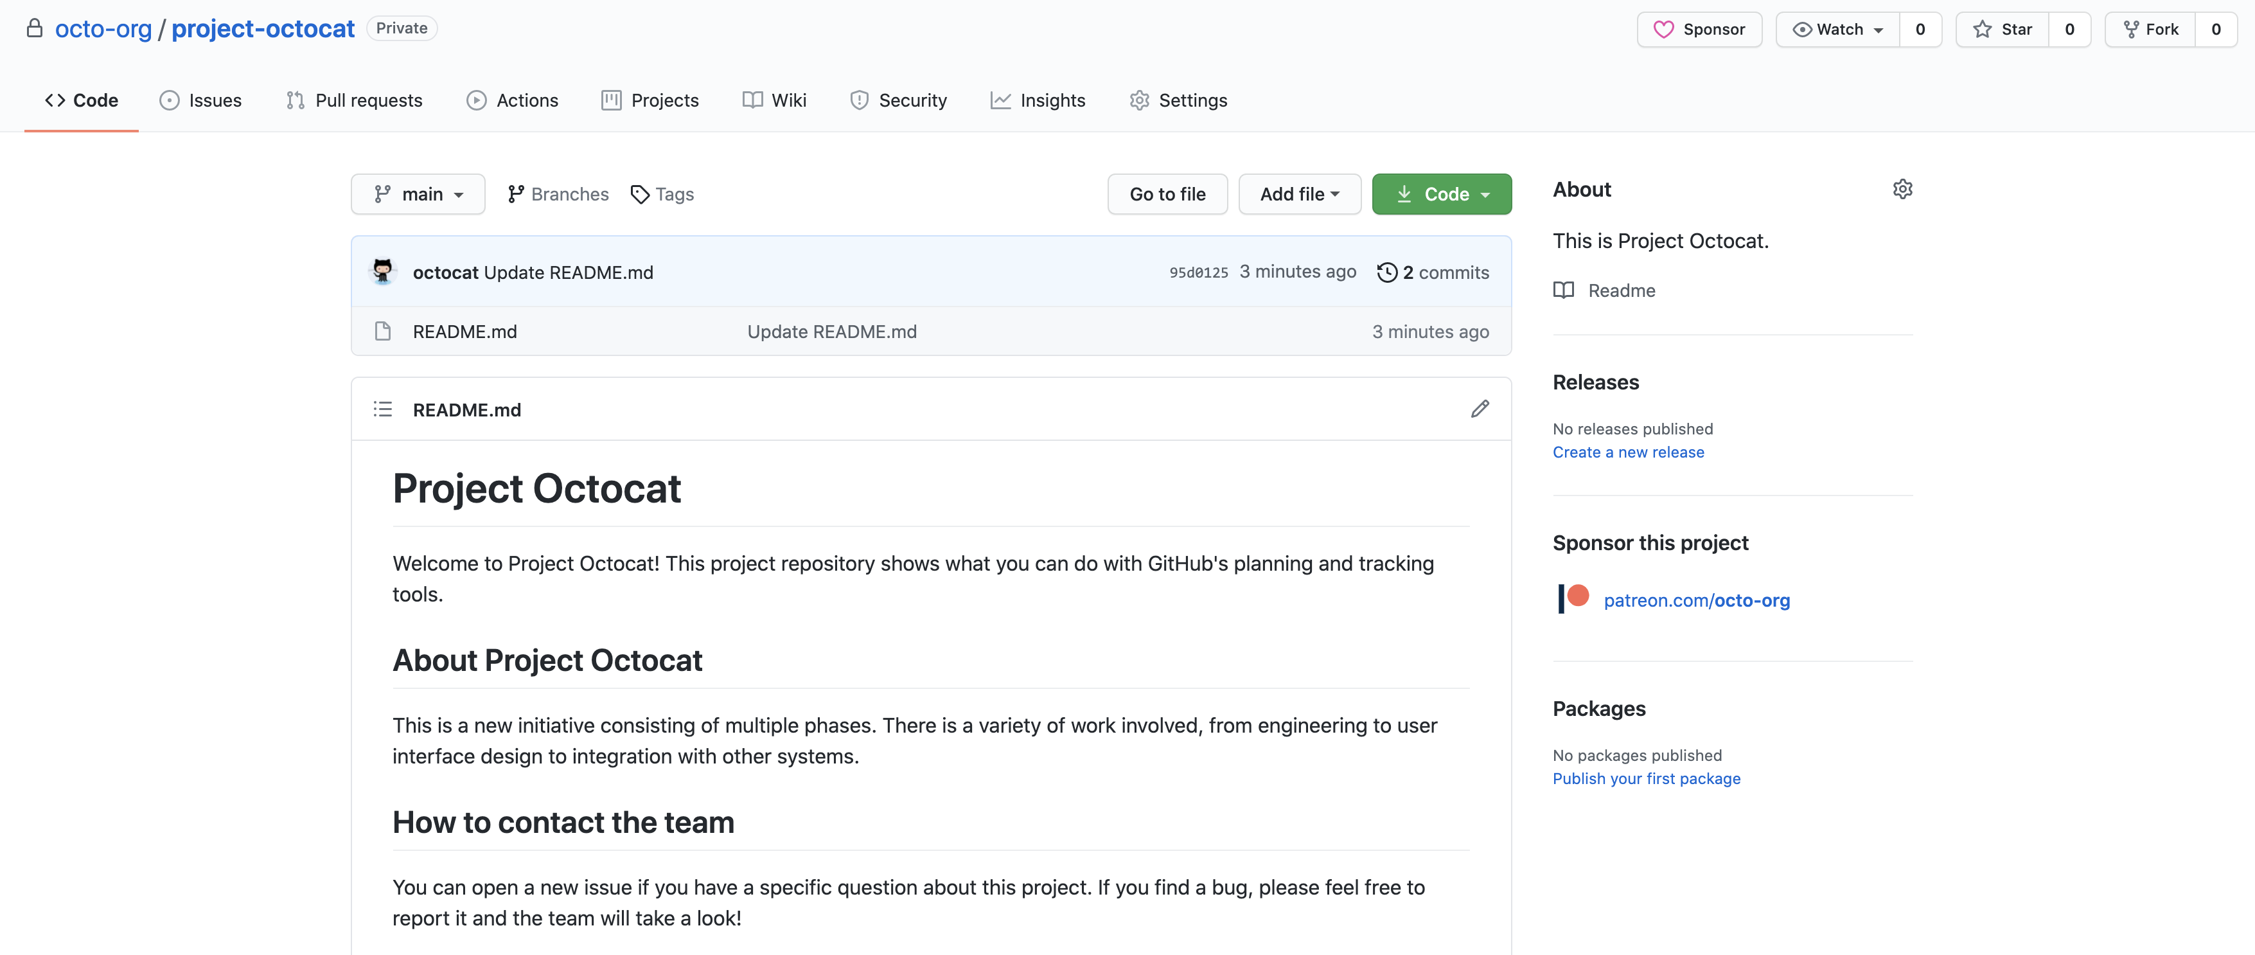Watch the repository
This screenshot has width=2255, height=955.
click(1837, 29)
